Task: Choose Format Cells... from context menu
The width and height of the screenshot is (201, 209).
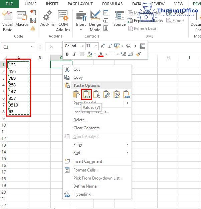Action: (97, 170)
